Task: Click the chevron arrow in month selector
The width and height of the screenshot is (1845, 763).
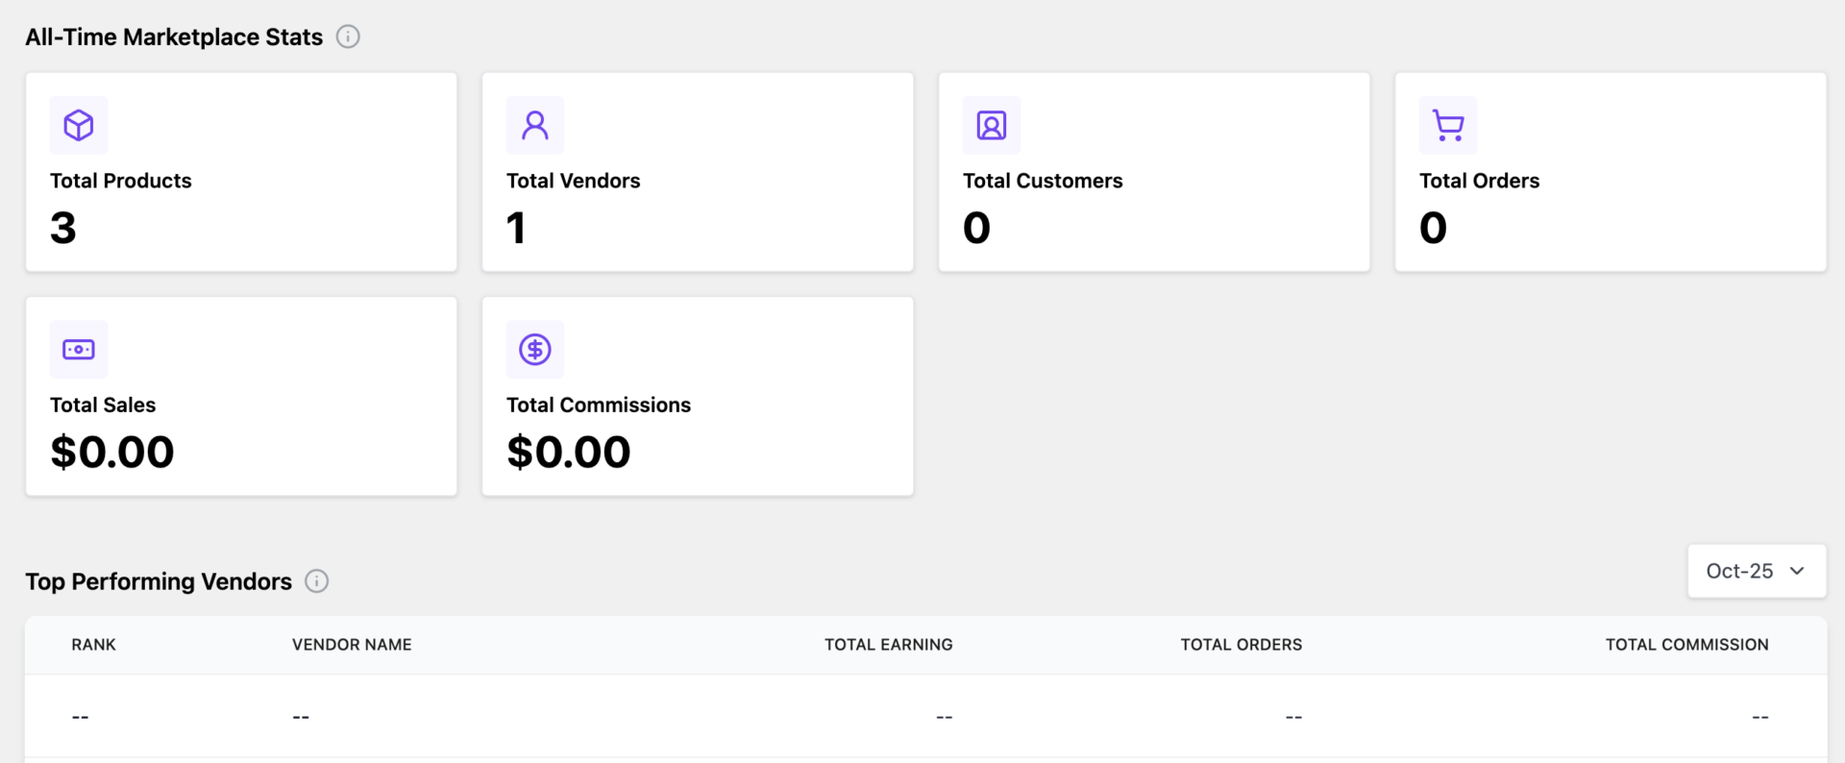Action: [x=1797, y=571]
